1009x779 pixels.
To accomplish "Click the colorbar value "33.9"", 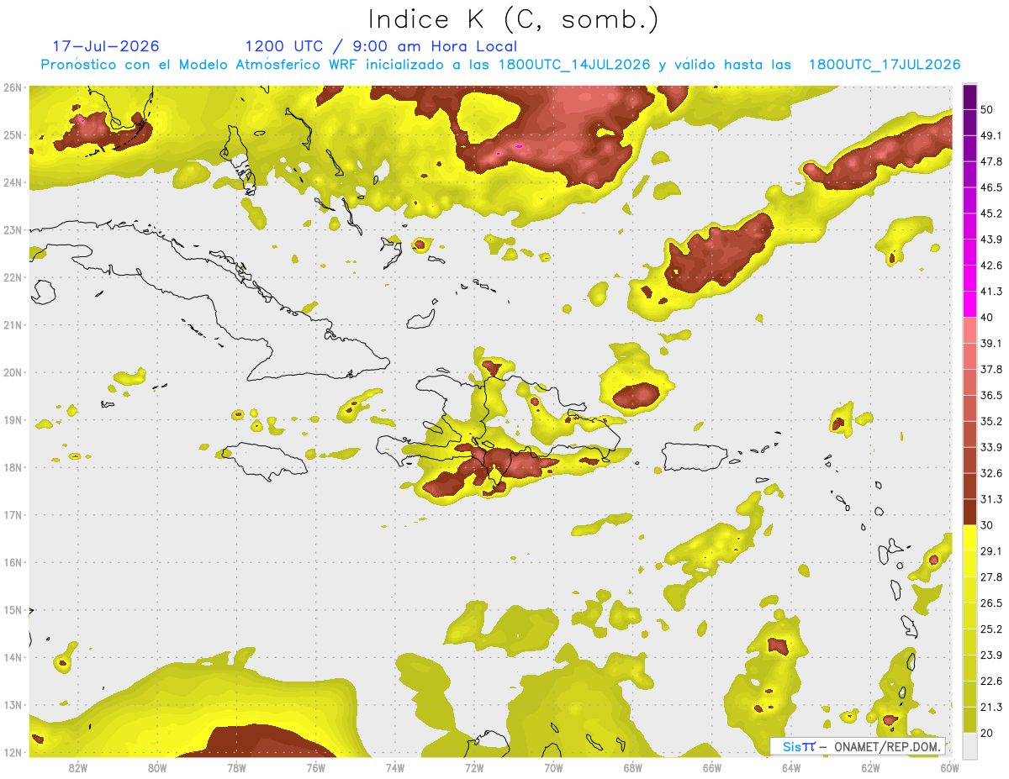I will pos(991,447).
